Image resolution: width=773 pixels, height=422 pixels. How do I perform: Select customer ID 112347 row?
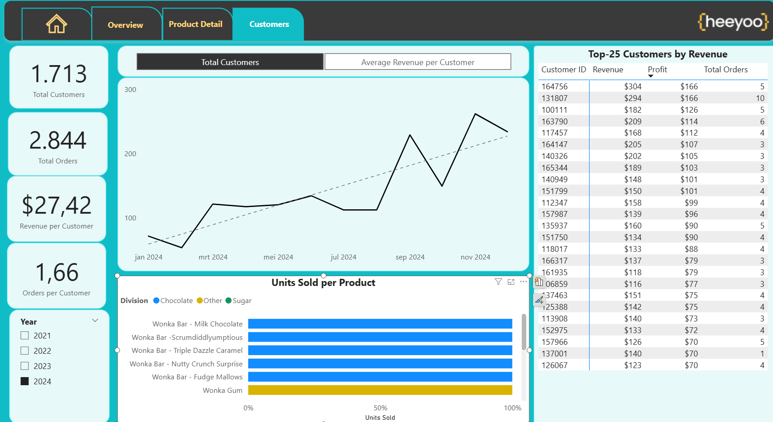pyautogui.click(x=653, y=202)
